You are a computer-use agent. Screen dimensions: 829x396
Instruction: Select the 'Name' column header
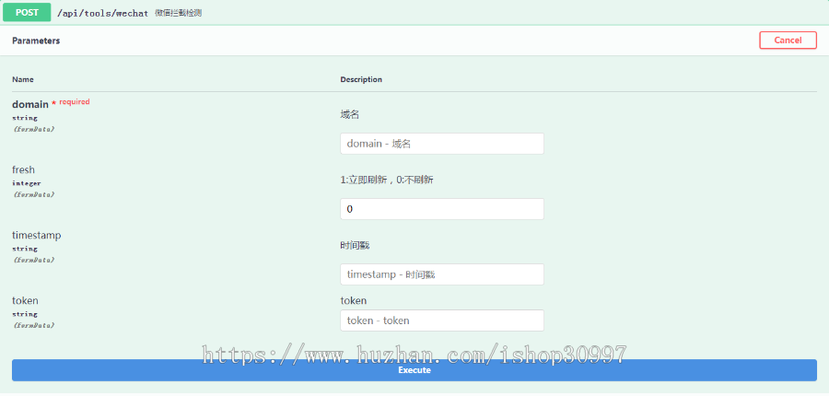pyautogui.click(x=23, y=79)
